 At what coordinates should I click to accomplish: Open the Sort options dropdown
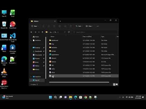tap(79, 26)
